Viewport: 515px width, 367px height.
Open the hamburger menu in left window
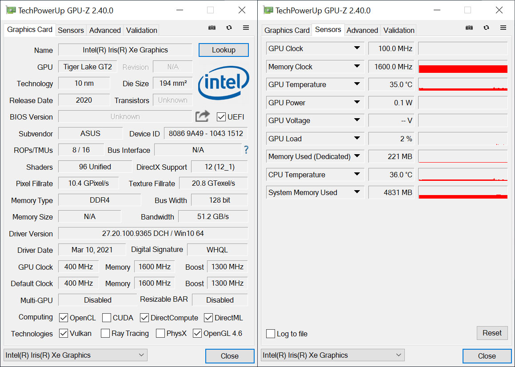pyautogui.click(x=246, y=28)
